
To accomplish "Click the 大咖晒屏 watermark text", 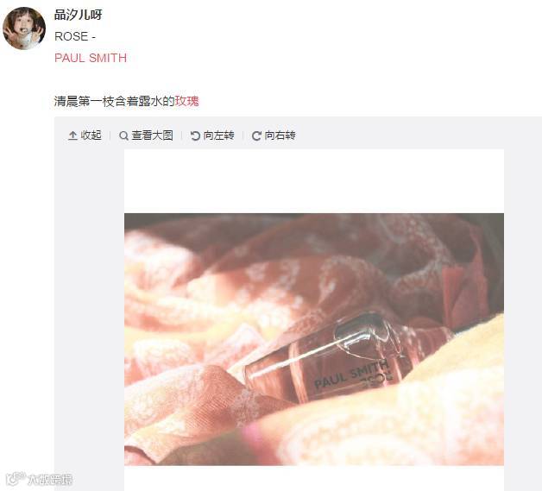I will [x=50, y=479].
